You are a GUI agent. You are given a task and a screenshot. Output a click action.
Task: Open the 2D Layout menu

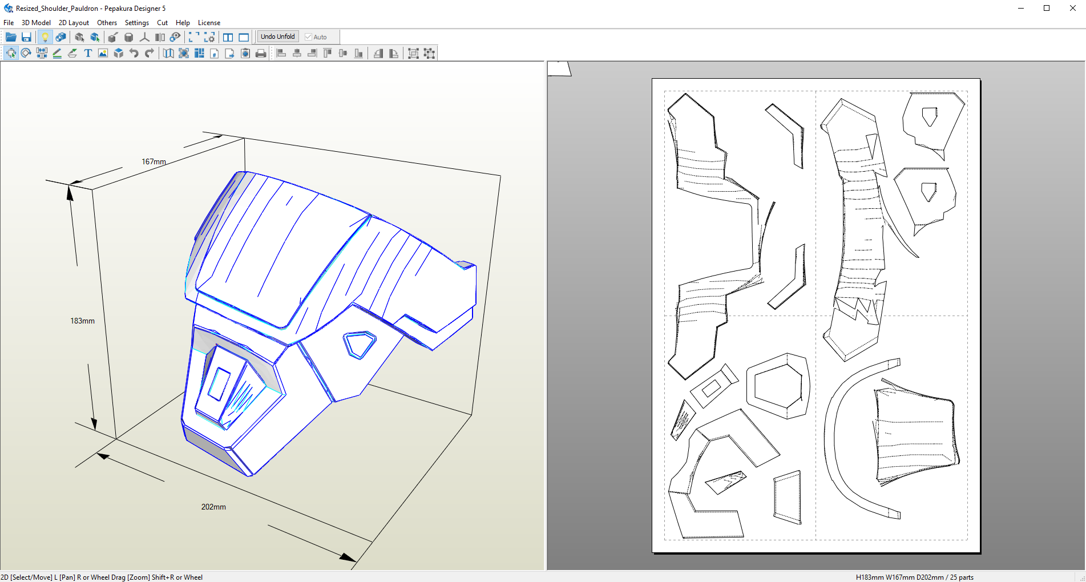pyautogui.click(x=74, y=23)
